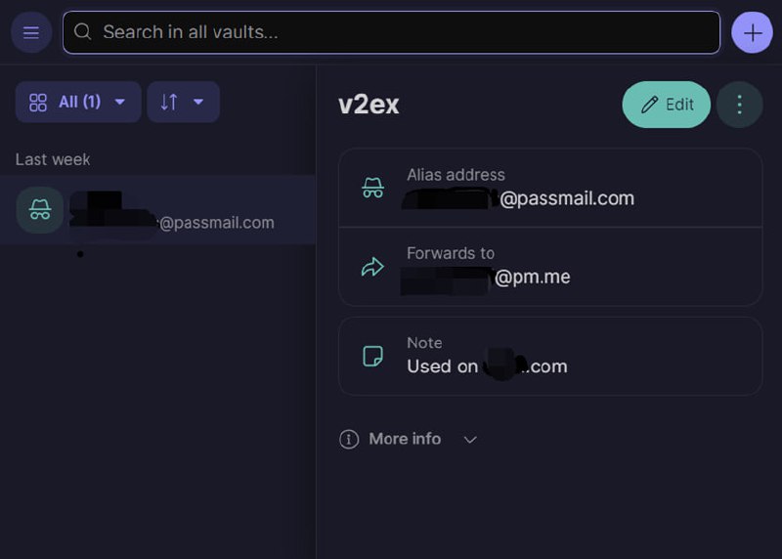The width and height of the screenshot is (782, 559).
Task: Click the Search in all vaults field
Action: pyautogui.click(x=391, y=32)
